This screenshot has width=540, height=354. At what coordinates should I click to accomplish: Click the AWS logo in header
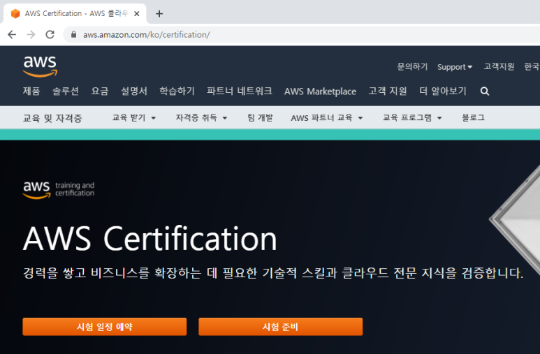40,66
